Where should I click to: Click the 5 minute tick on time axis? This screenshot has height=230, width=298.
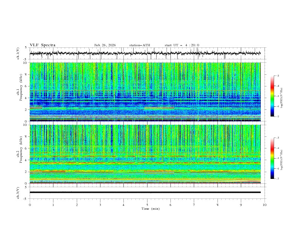point(147,205)
